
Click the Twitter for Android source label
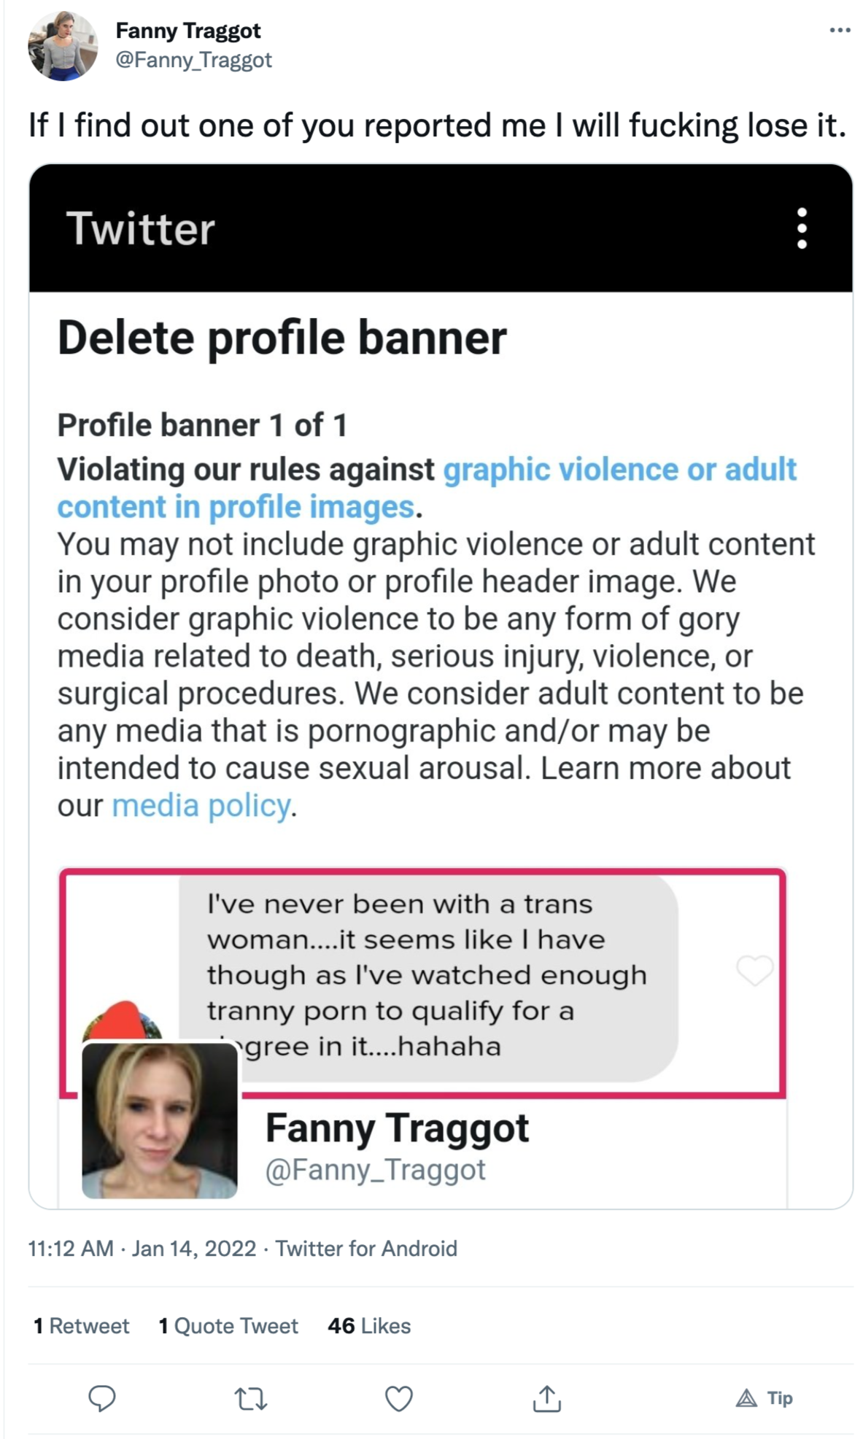366,1249
